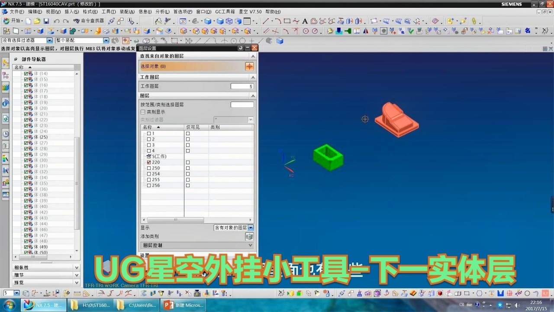
Task: Open the 文件(F) menu
Action: (x=17, y=12)
